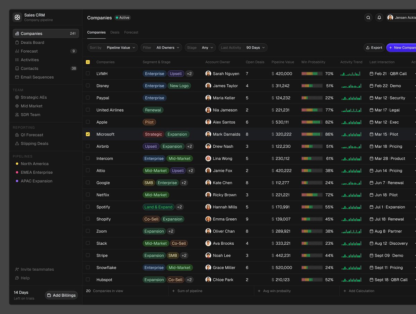Open search via magnifier icon
This screenshot has height=314, width=416.
pos(369,18)
